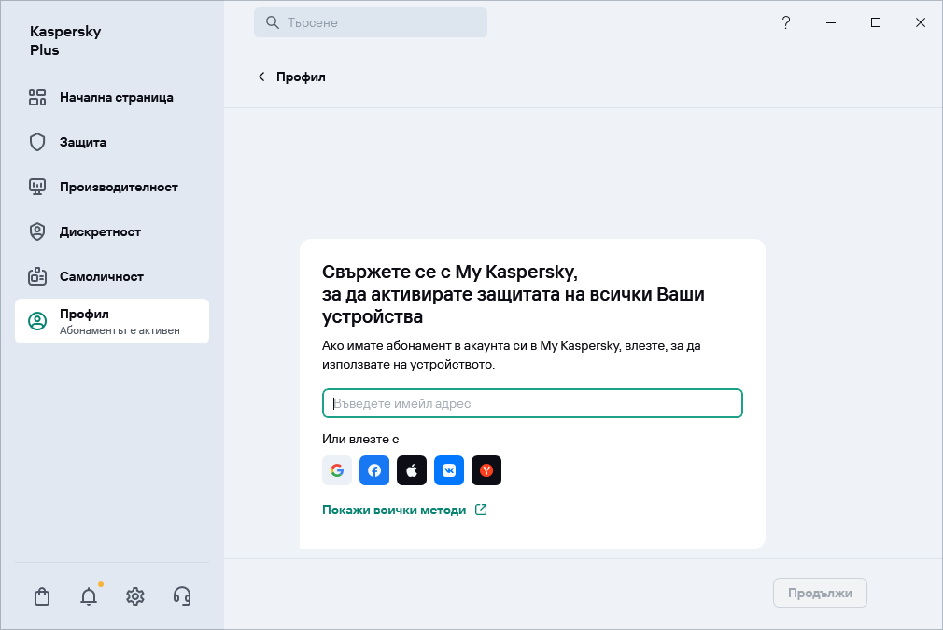943x630 pixels.
Task: Go back using the Профил back arrow
Action: (261, 77)
